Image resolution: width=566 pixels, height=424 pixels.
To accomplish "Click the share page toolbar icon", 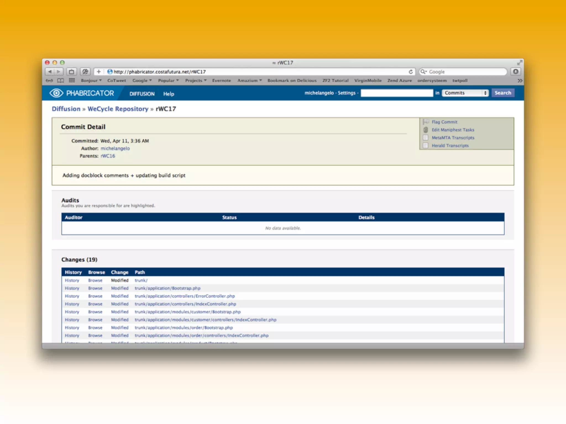I will pyautogui.click(x=71, y=72).
